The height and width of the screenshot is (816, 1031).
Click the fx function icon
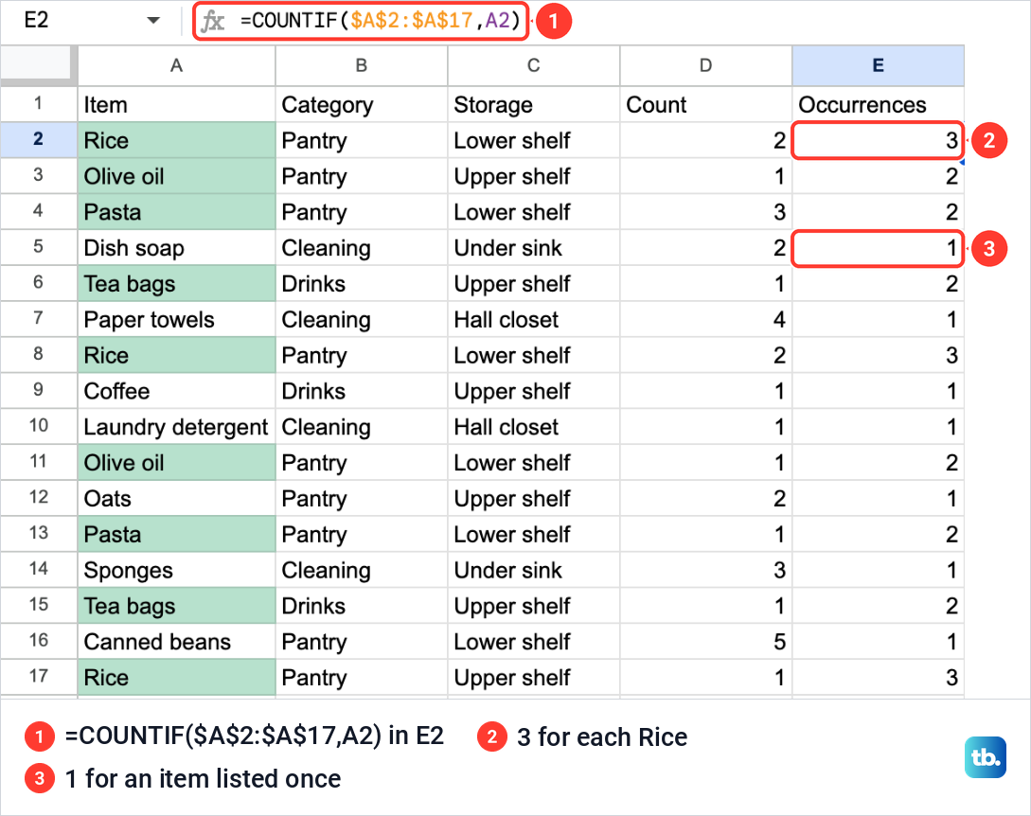click(212, 21)
